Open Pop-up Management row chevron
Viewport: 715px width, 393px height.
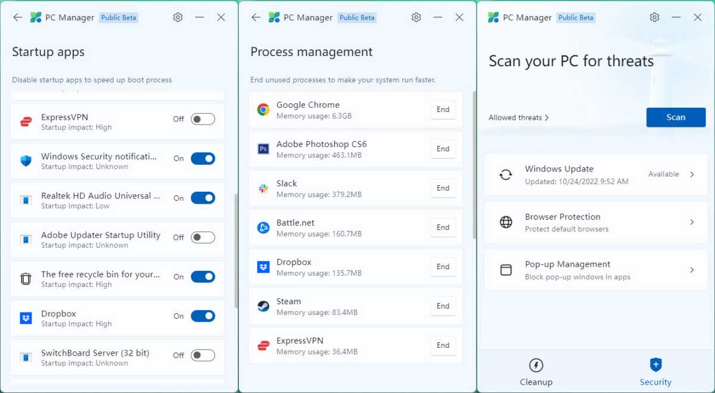(x=692, y=270)
